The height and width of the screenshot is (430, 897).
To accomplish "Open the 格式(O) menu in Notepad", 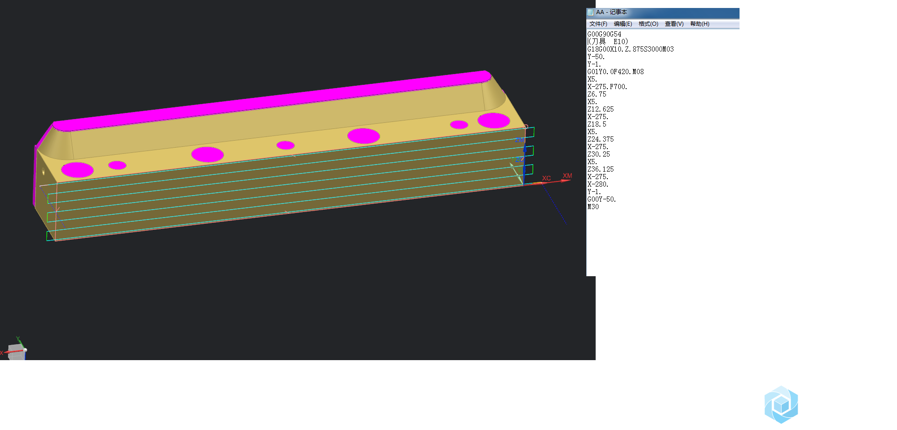I will click(648, 24).
